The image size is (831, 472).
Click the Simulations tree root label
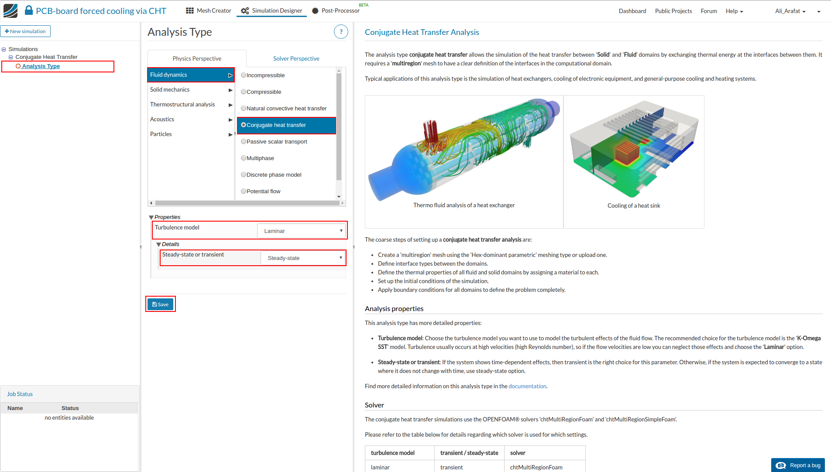click(x=23, y=49)
